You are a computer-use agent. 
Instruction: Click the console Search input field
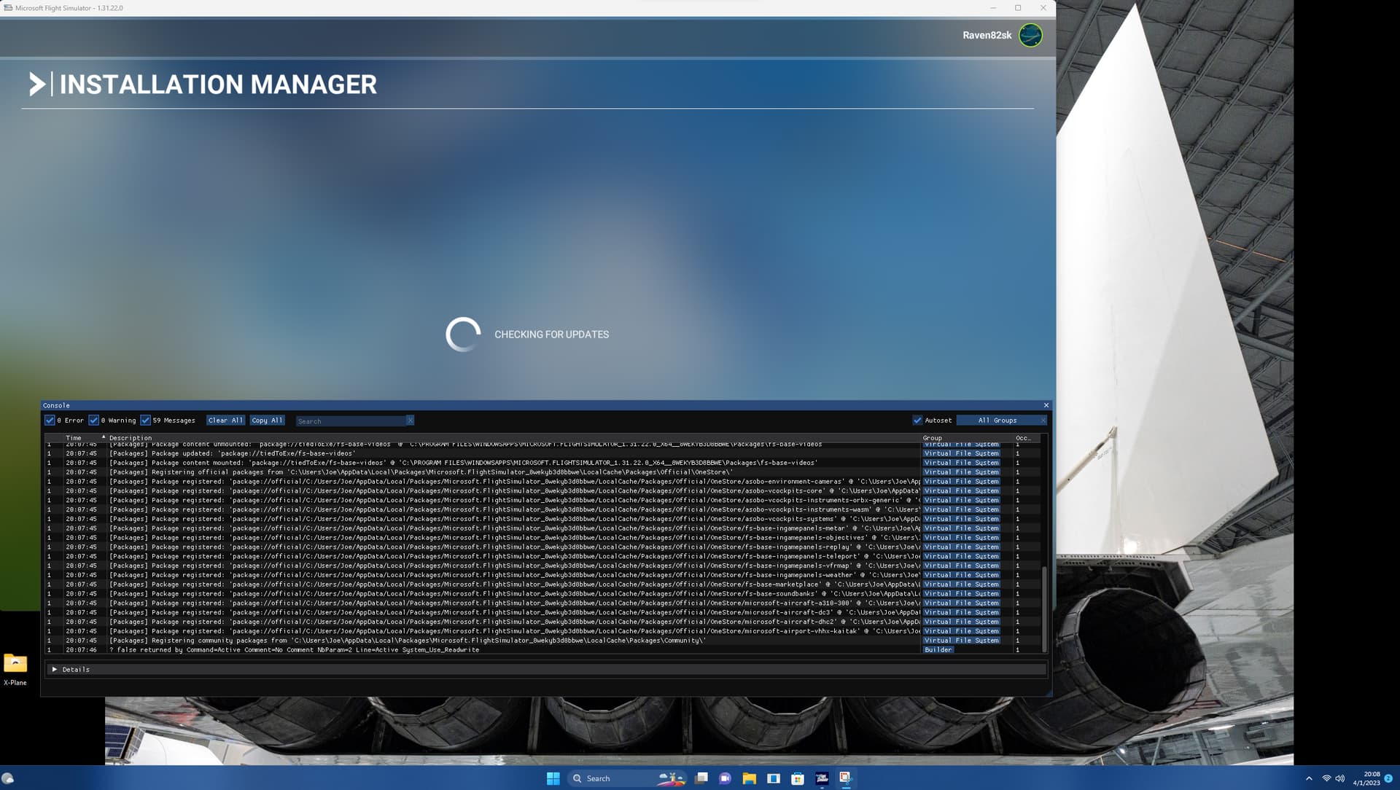click(350, 421)
